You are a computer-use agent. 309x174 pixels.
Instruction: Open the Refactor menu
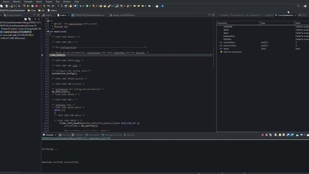point(16,1)
